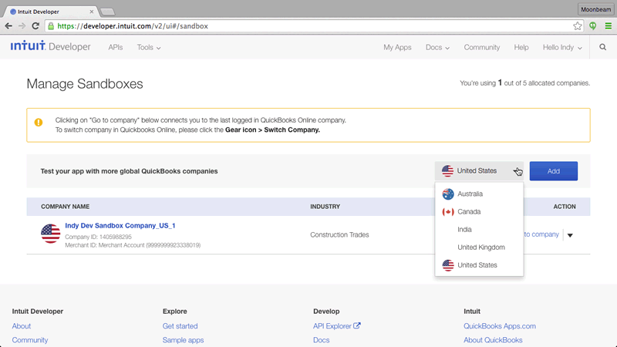Bookmark page with the star icon

(x=577, y=26)
